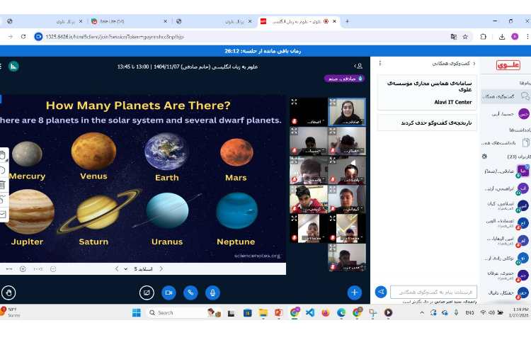Open the Chrome profile avatar
This screenshot has height=340, width=531.
(515, 37)
